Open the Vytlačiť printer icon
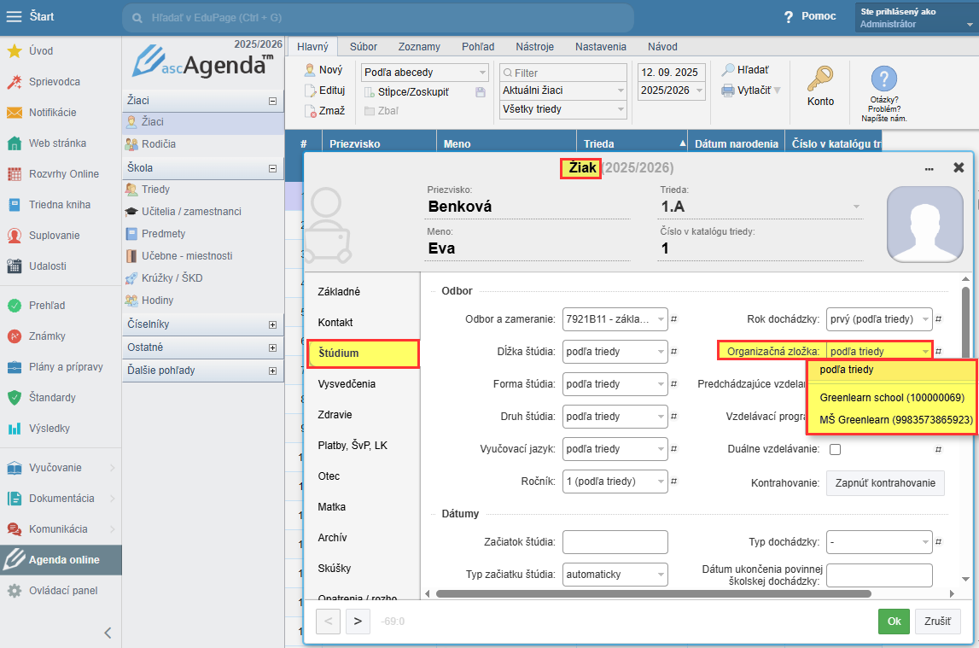This screenshot has width=979, height=648. 727,90
